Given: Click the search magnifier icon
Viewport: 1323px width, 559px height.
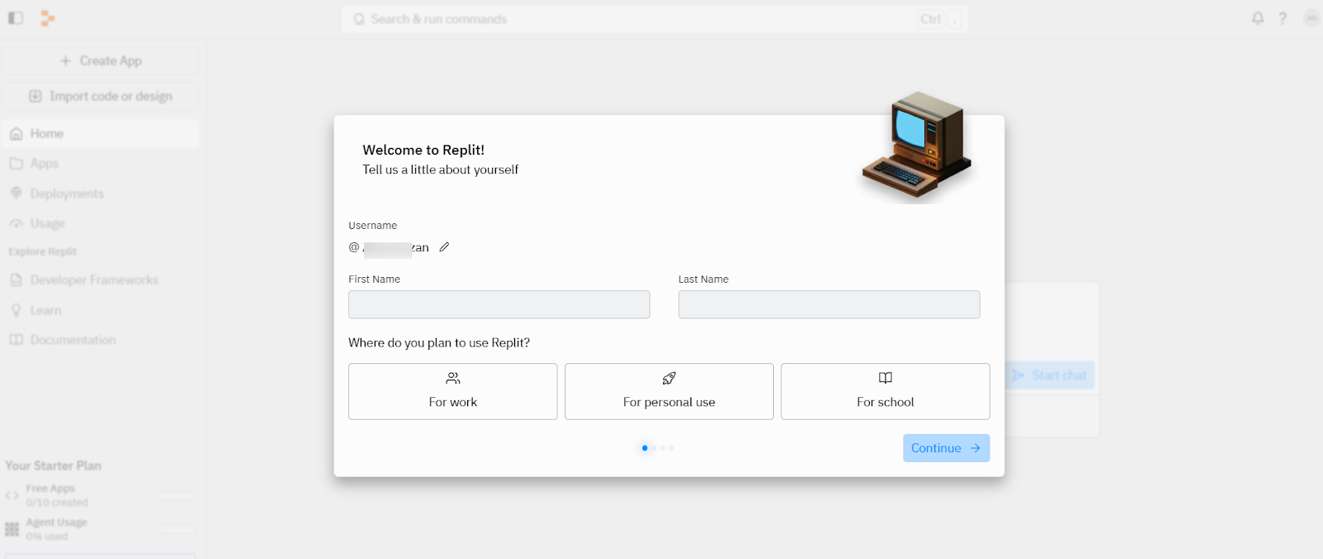Looking at the screenshot, I should (359, 19).
